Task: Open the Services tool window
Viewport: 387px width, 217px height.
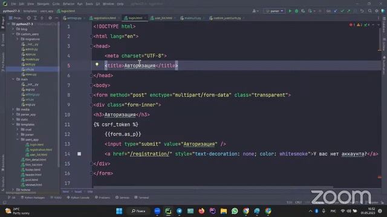Action: tap(122, 197)
